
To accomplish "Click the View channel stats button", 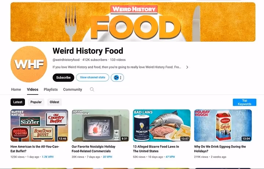I will point(92,77).
